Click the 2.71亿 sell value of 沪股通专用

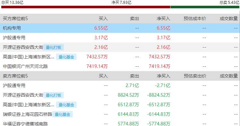132,85
